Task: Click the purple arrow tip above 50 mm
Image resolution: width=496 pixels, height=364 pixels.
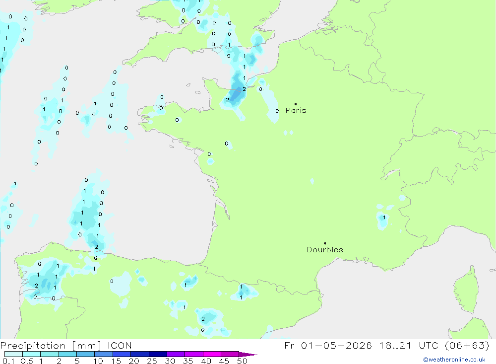Action: coord(248,355)
